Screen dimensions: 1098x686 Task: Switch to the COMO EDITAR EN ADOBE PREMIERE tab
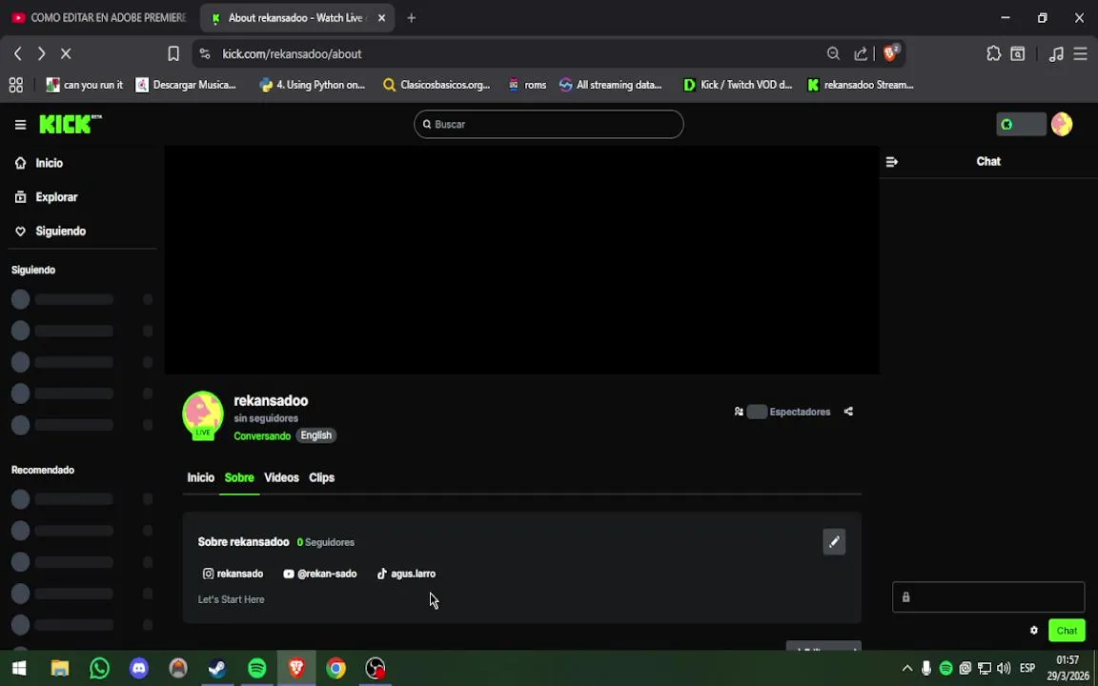click(x=99, y=18)
